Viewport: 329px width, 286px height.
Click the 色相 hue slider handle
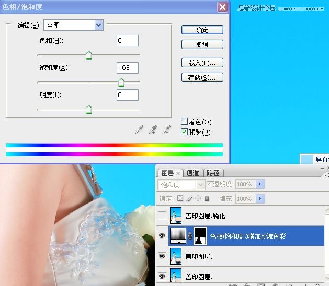click(89, 55)
